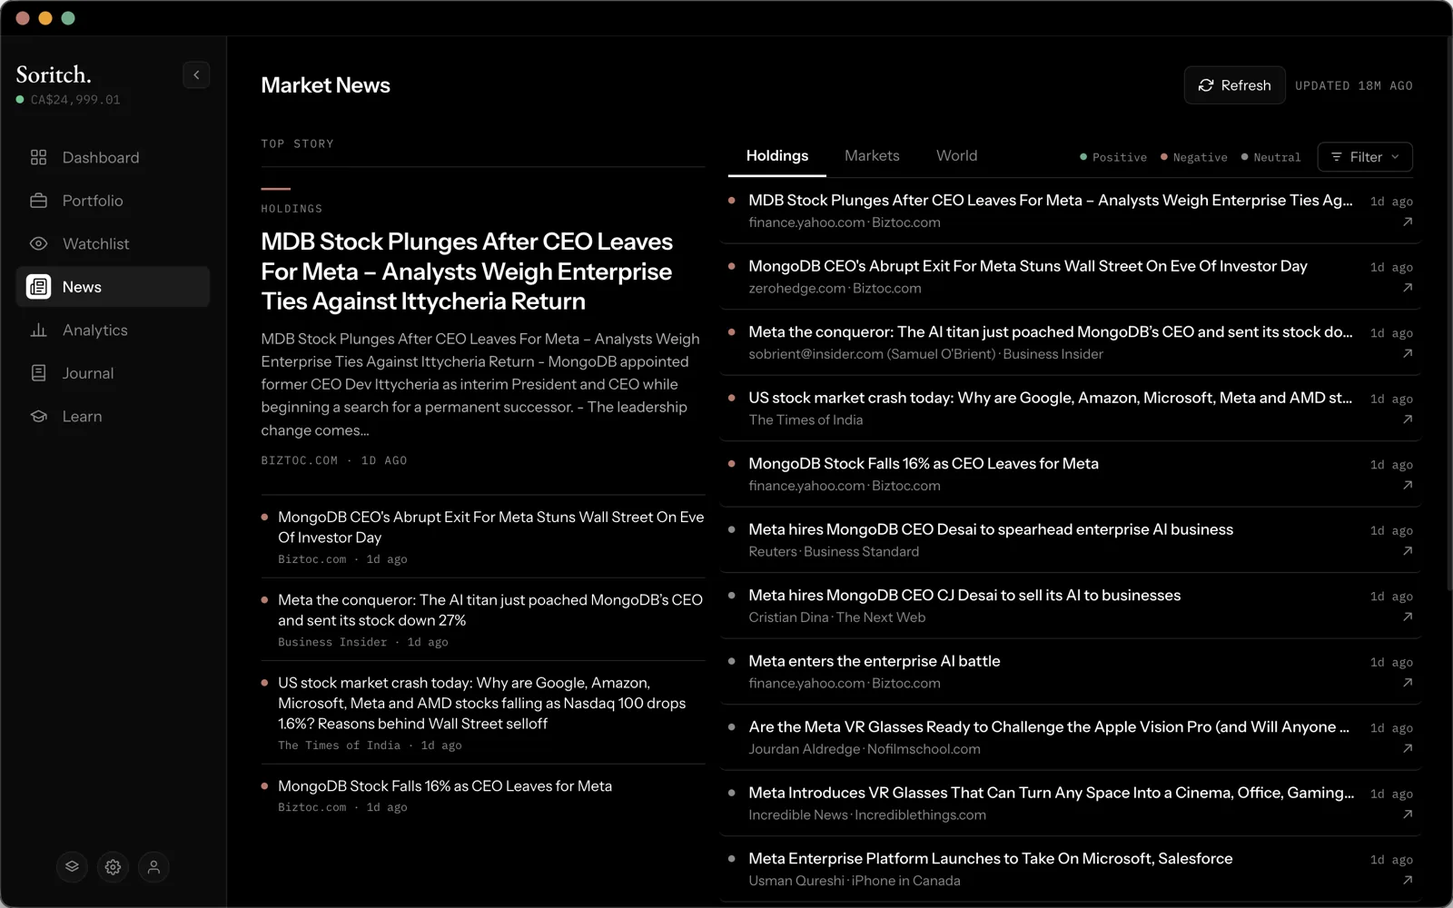Open the Watchlist eye icon
Image resolution: width=1453 pixels, height=908 pixels.
point(38,243)
